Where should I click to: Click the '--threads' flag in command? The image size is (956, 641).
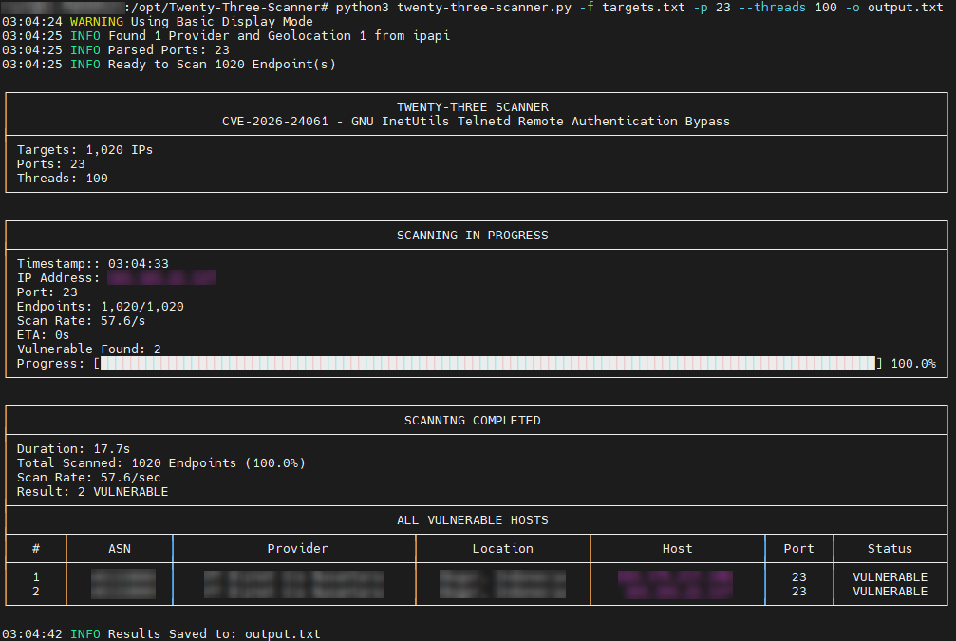(773, 8)
